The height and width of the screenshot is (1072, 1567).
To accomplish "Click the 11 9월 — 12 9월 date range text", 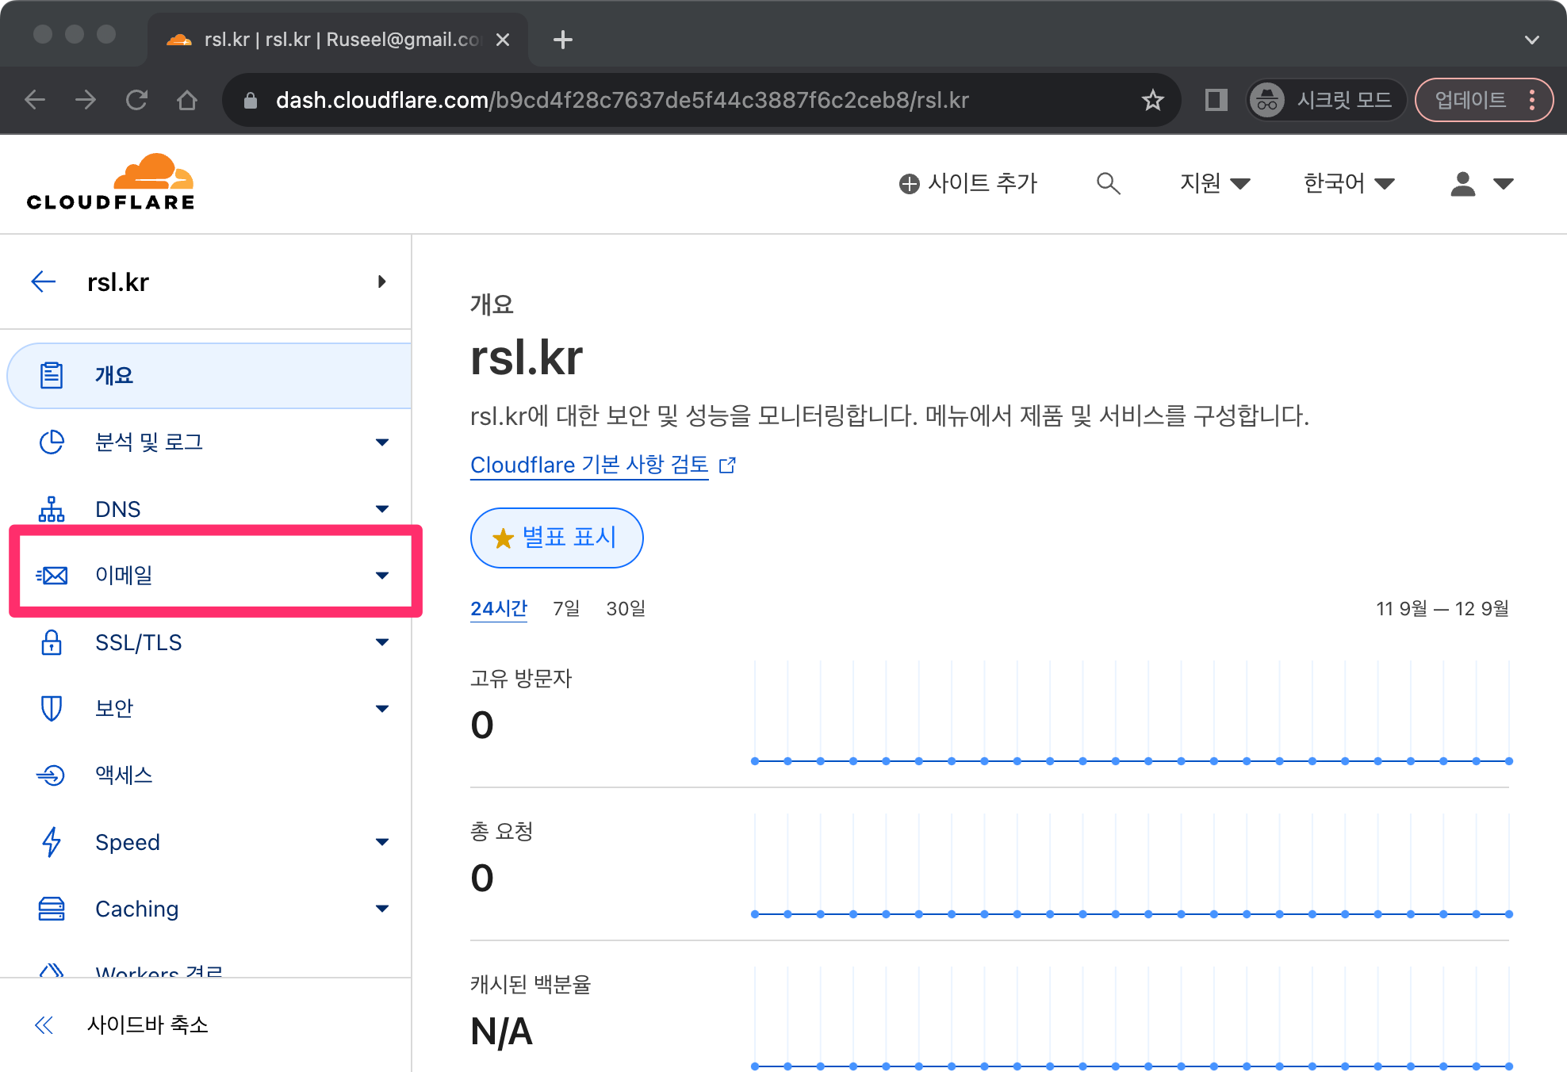I will (x=1442, y=609).
